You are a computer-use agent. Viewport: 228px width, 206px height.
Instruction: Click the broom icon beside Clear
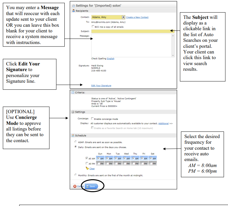(x=87, y=168)
